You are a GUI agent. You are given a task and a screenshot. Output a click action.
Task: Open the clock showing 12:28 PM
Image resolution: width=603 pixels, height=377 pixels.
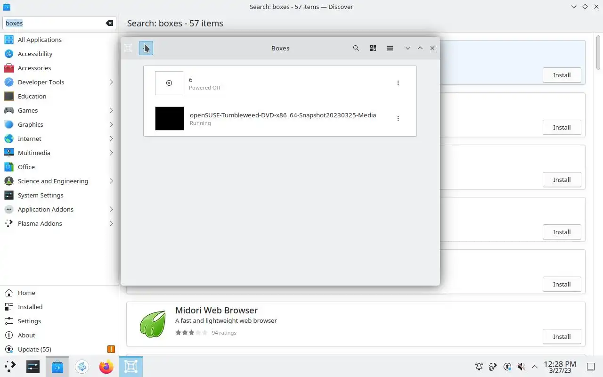(x=560, y=367)
